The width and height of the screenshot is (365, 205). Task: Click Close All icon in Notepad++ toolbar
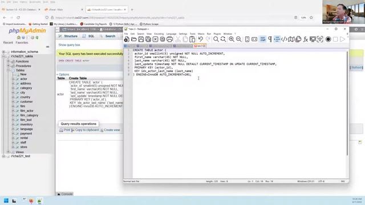click(163, 39)
